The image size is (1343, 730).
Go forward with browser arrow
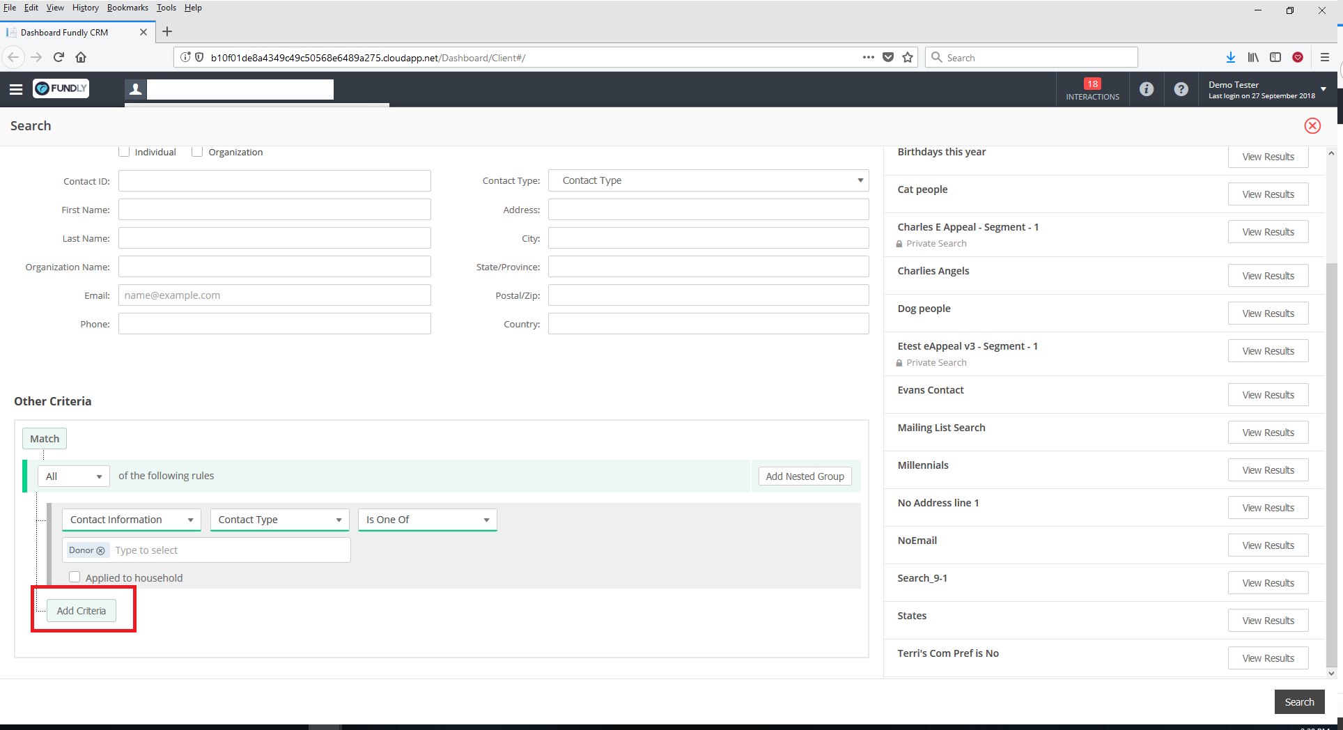36,57
